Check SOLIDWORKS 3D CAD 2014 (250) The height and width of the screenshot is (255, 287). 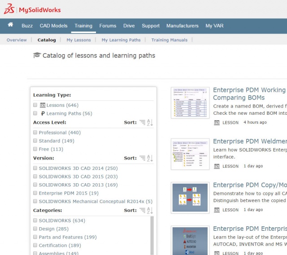(x=35, y=168)
